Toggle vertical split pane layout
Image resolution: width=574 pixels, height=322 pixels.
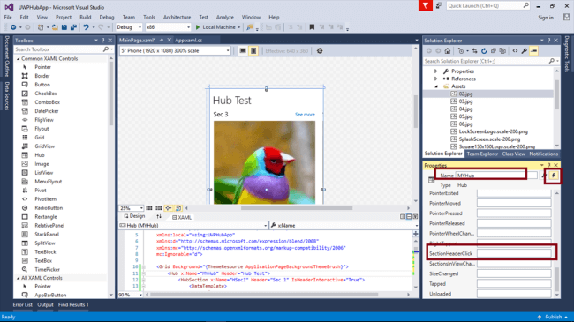point(403,217)
